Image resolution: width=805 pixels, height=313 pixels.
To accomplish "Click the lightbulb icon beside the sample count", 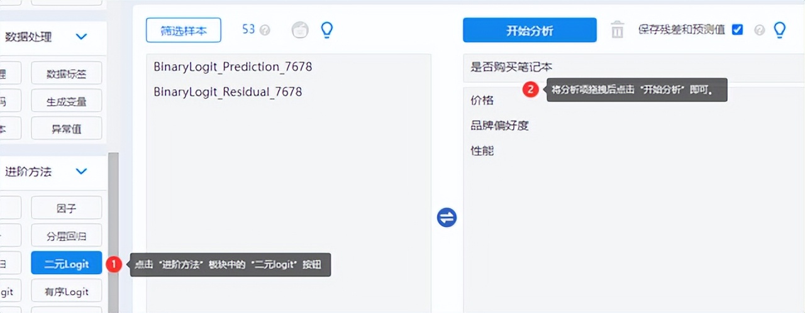I will [326, 30].
